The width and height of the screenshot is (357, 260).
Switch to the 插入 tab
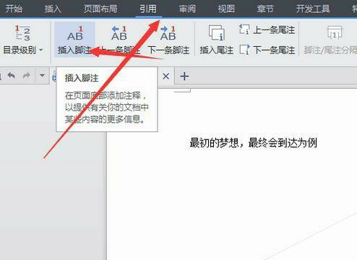[53, 9]
